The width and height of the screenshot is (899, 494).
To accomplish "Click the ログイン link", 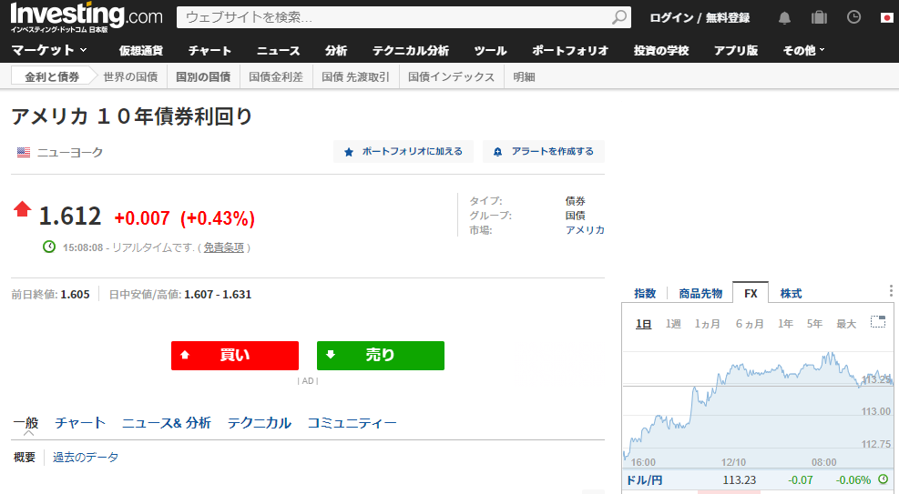I will tap(671, 18).
